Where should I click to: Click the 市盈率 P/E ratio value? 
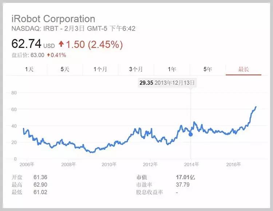coord(183,185)
